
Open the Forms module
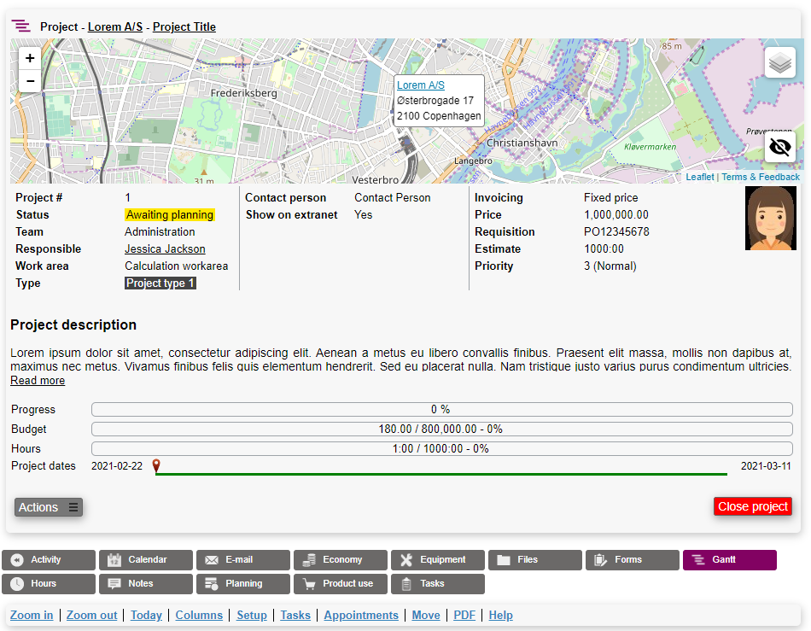click(x=633, y=560)
